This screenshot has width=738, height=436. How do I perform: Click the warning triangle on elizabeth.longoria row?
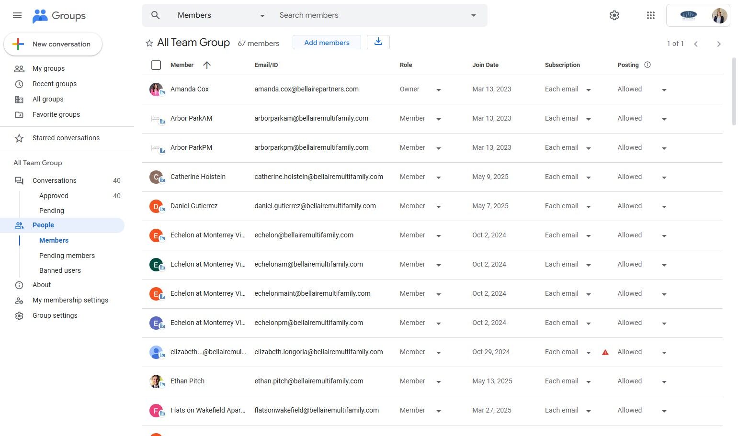tap(605, 352)
